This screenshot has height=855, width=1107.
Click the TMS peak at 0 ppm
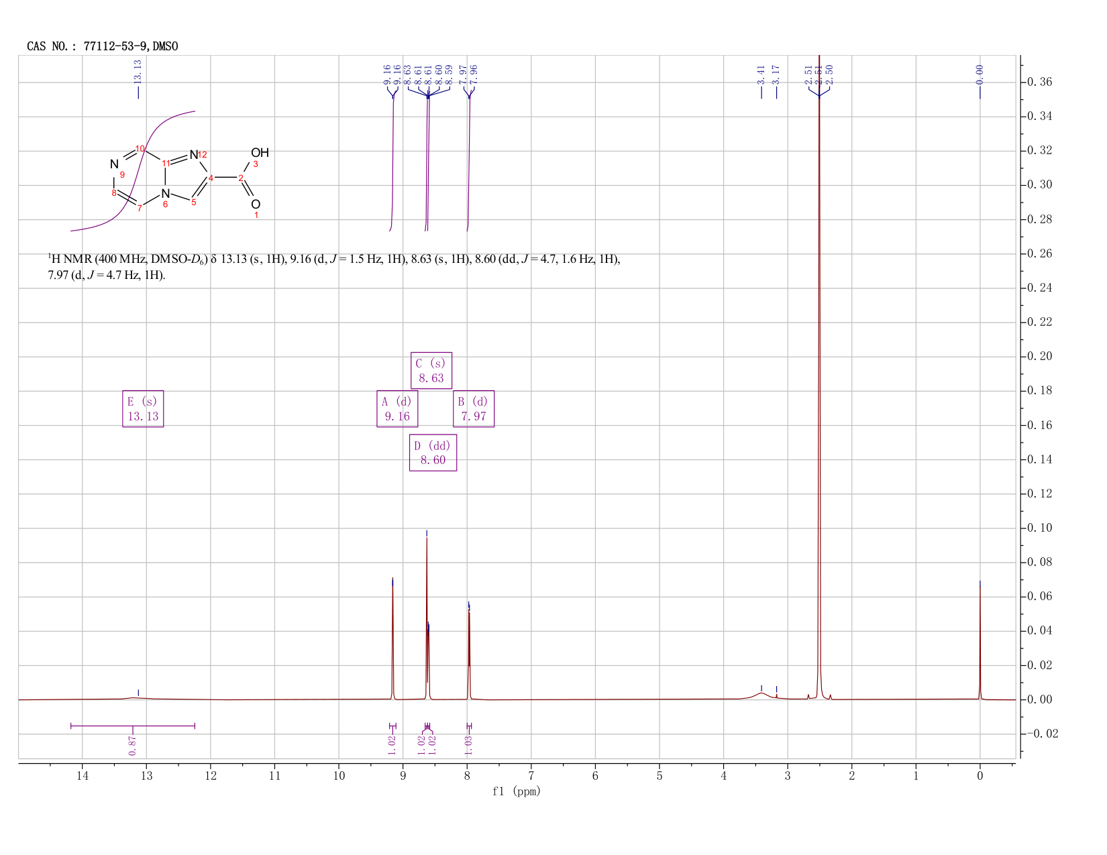[980, 642]
